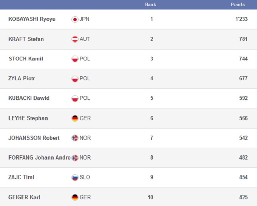Click Germany flag beside Geiger Karl

point(75,197)
